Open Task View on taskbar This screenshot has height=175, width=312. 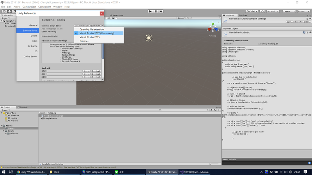pyautogui.click(x=11, y=172)
